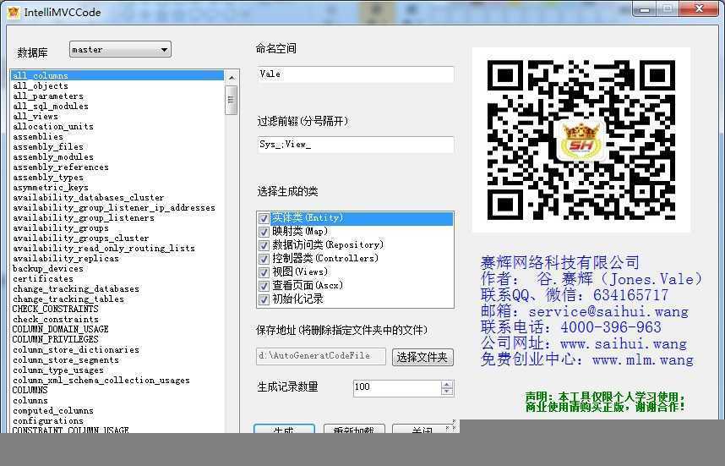Increase record count with the up stepper arrow
This screenshot has height=466, width=725.
447,384
